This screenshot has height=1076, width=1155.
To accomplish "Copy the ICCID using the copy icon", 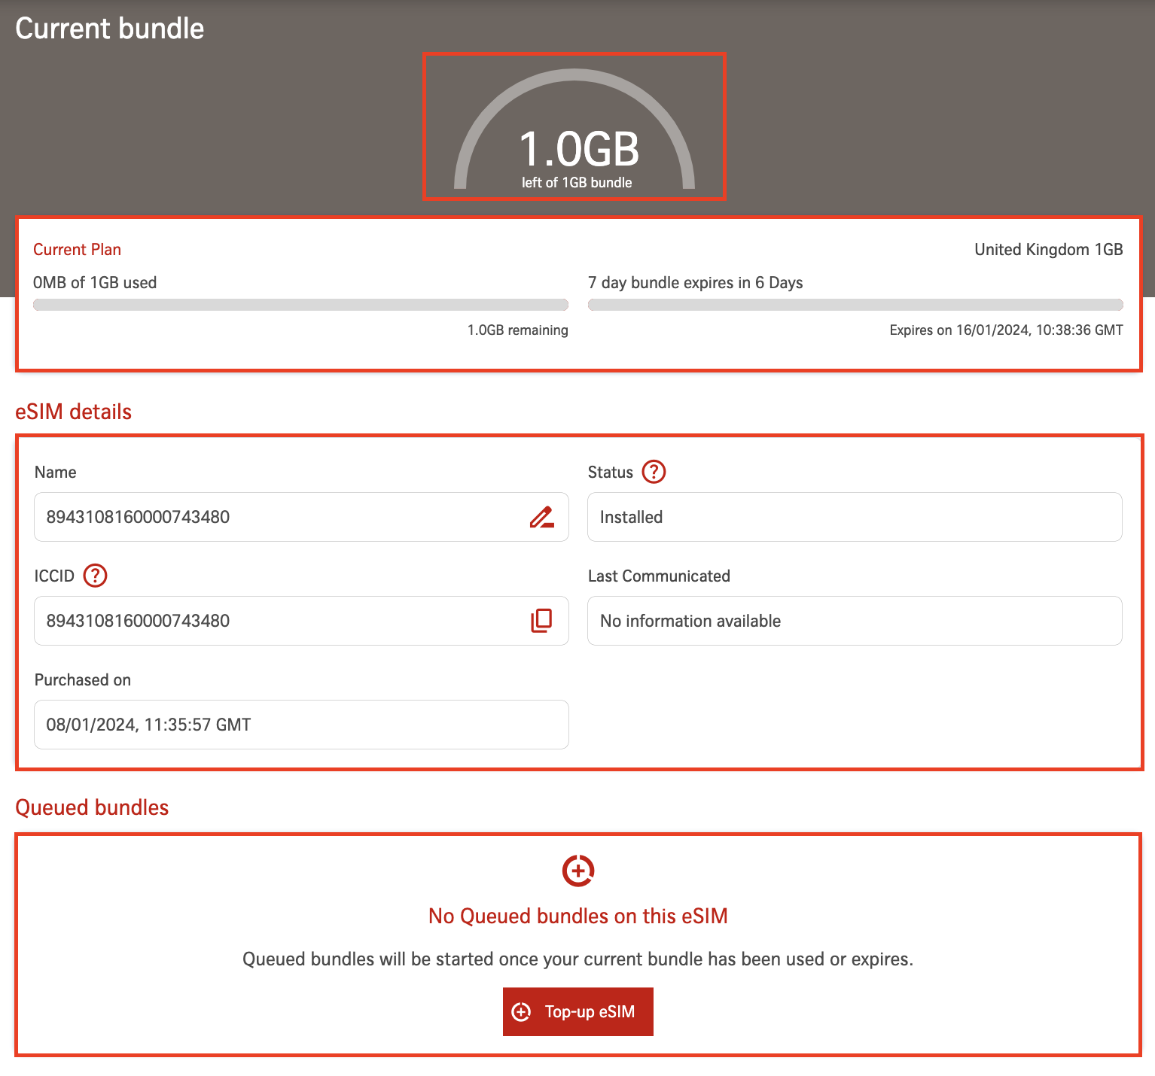I will (541, 621).
